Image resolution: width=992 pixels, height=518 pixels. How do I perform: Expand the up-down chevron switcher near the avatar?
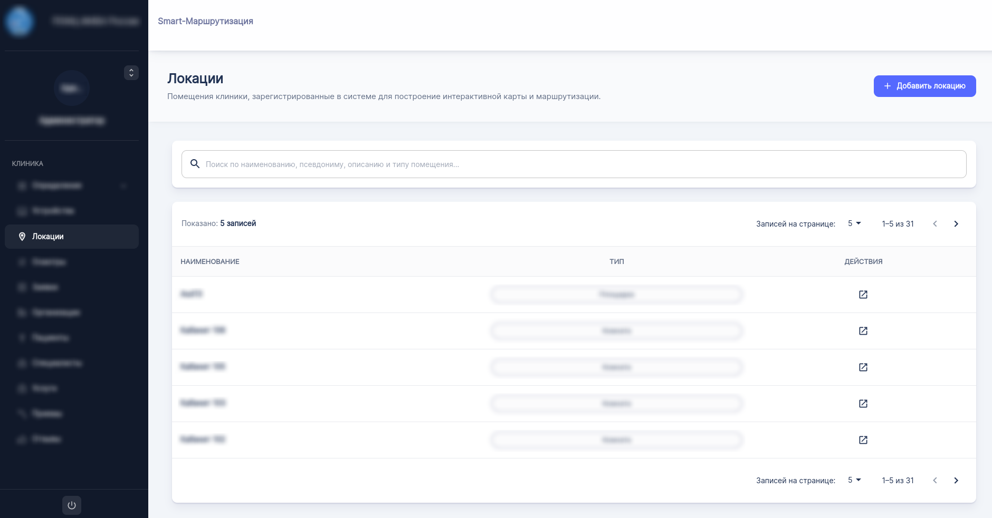tap(131, 73)
